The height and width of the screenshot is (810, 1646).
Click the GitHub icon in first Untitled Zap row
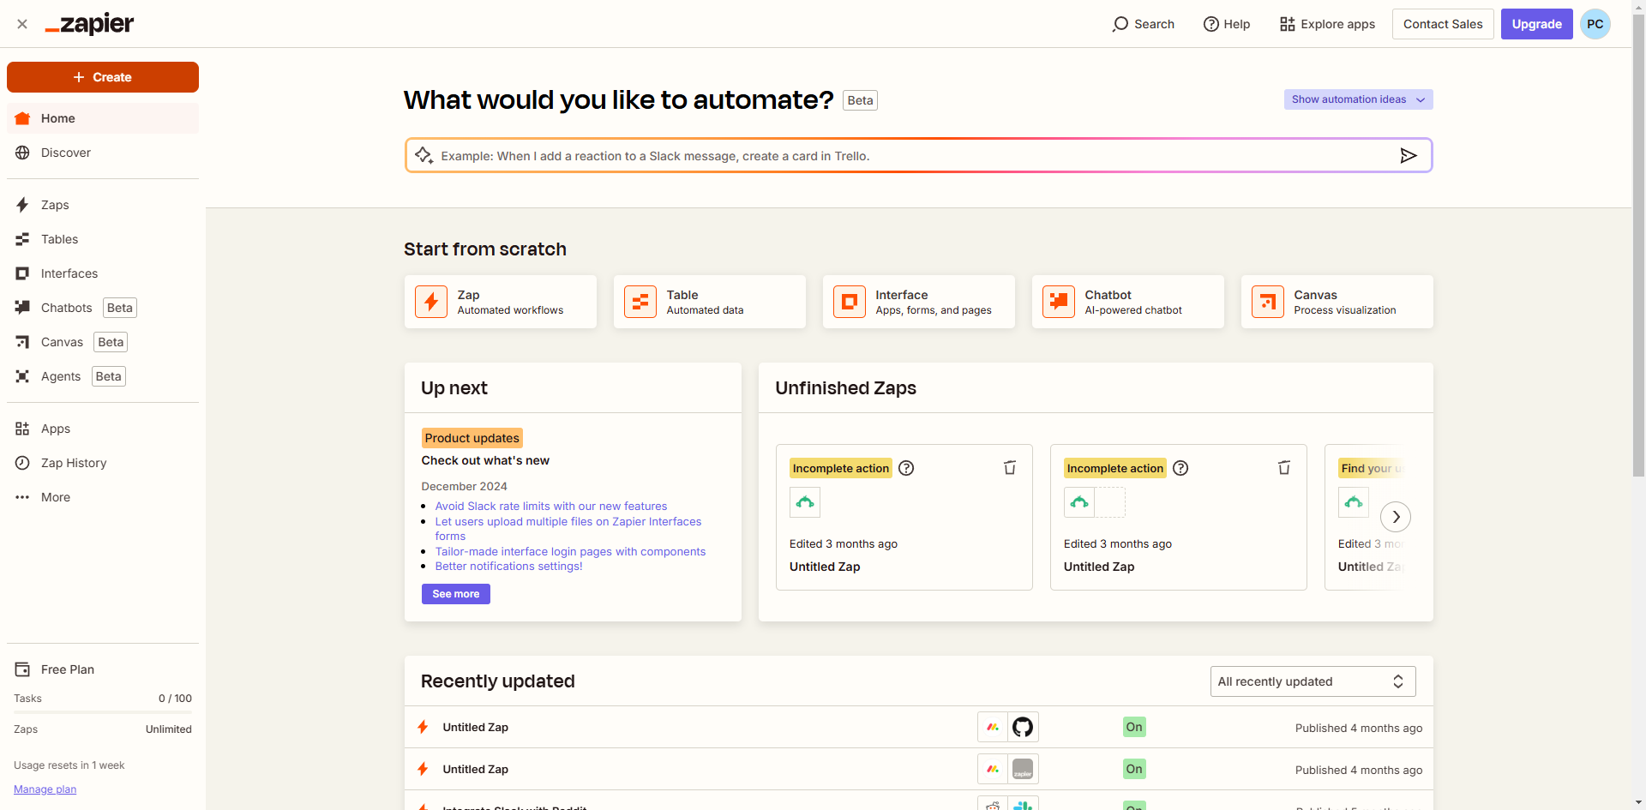tap(1023, 727)
